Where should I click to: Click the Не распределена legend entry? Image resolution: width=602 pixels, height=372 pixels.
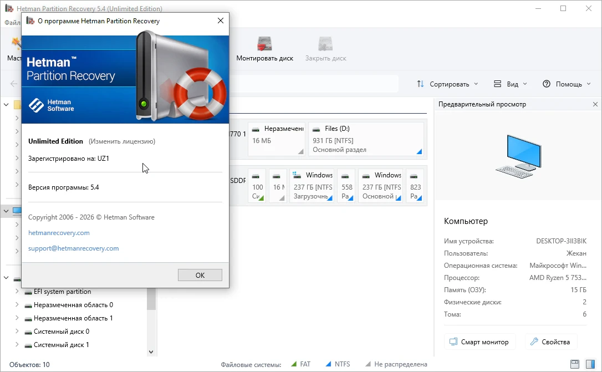click(396, 364)
